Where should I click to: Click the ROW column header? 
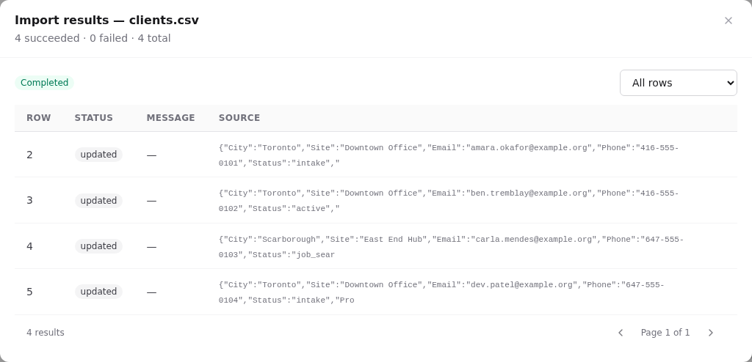[38, 118]
